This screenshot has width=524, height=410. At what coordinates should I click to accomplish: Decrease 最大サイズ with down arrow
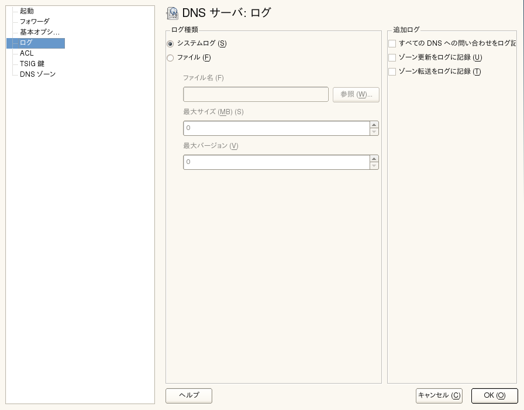pos(374,132)
